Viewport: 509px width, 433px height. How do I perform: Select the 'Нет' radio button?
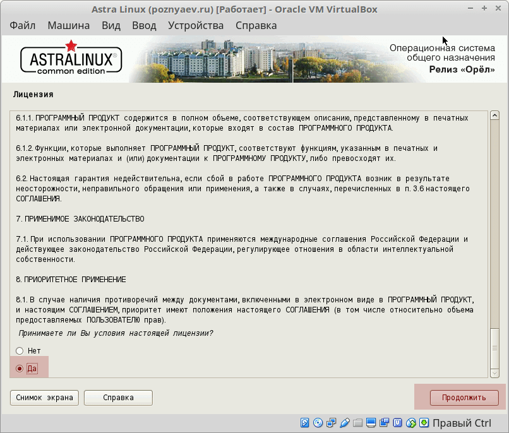point(20,351)
